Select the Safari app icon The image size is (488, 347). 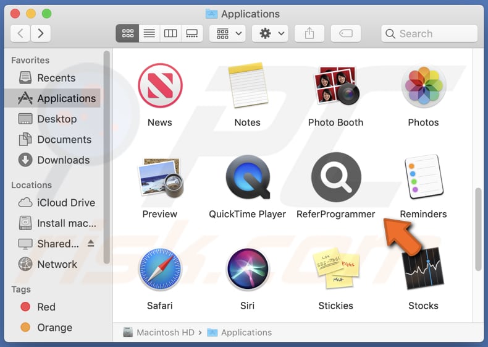(x=160, y=269)
